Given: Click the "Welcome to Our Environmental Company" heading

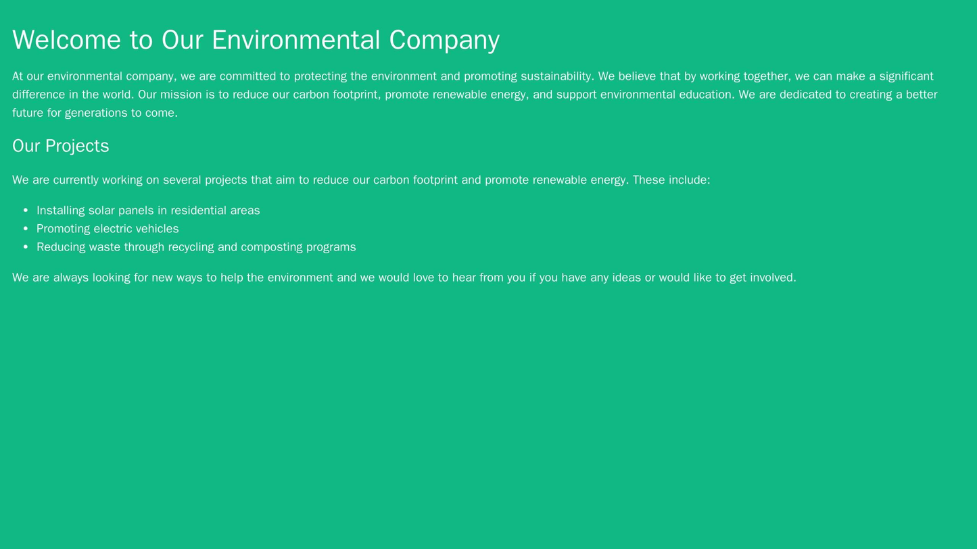Looking at the screenshot, I should coord(256,40).
